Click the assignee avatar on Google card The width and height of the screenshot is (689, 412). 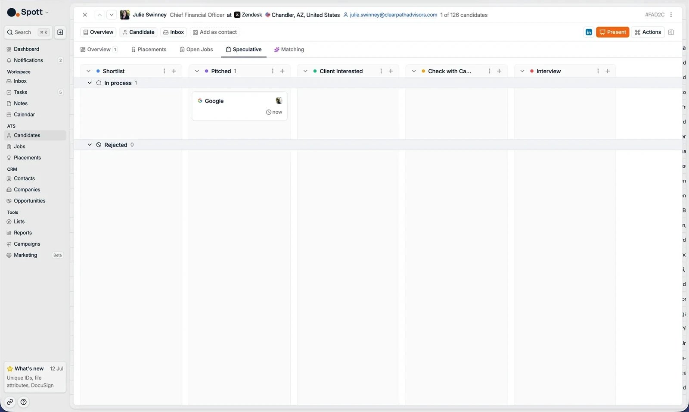pos(279,101)
